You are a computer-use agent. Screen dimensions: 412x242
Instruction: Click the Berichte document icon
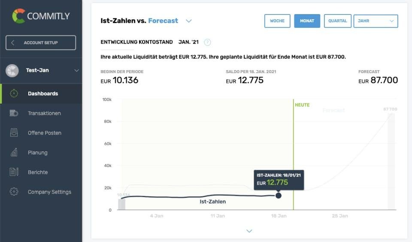tap(14, 172)
